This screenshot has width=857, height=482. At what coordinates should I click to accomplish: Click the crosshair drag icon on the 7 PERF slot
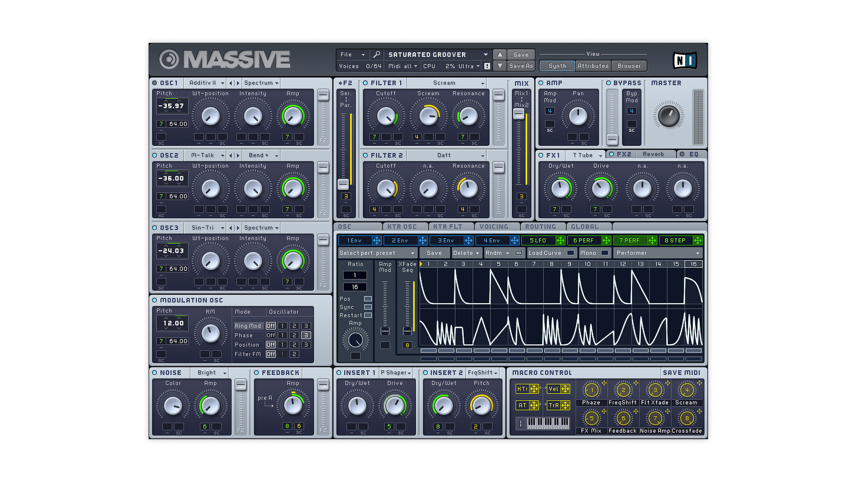(x=652, y=240)
